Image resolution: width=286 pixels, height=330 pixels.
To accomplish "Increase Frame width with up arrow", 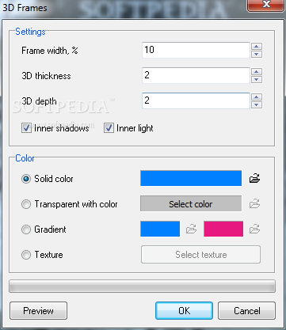I will click(x=257, y=47).
